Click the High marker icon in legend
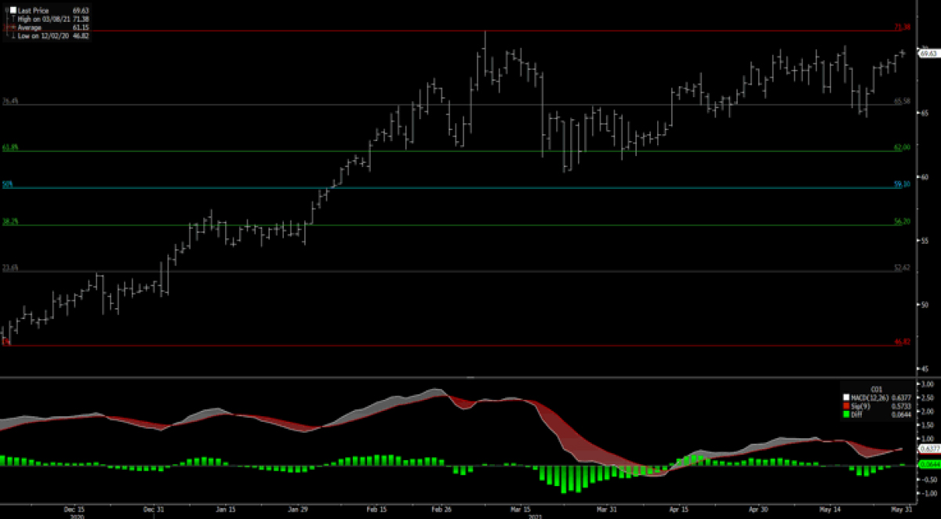941x519 pixels. [x=13, y=19]
